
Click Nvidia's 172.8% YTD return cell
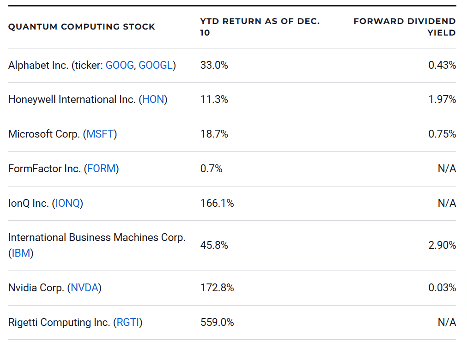tap(217, 288)
